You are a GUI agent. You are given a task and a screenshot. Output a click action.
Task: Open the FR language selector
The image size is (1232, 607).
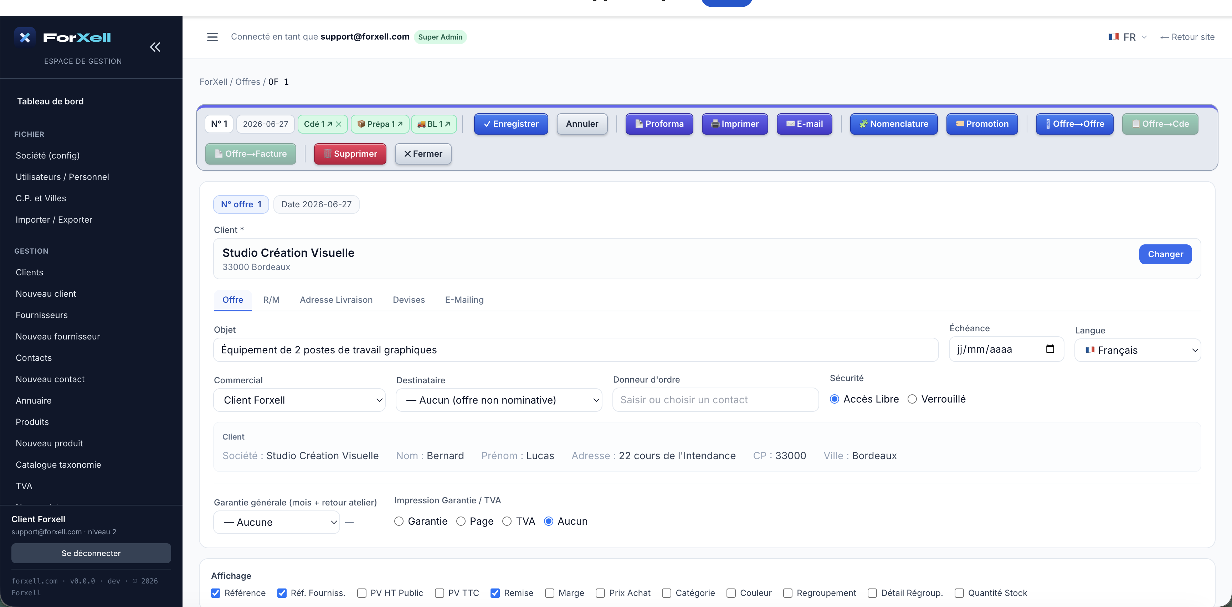point(1127,37)
